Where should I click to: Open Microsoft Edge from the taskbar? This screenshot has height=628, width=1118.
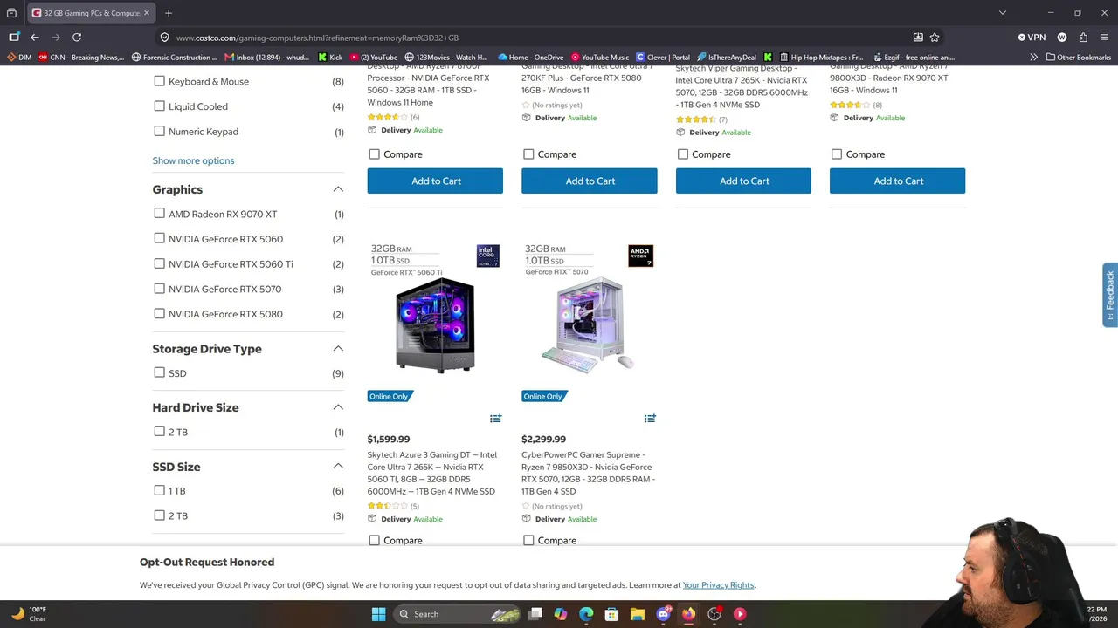point(586,614)
